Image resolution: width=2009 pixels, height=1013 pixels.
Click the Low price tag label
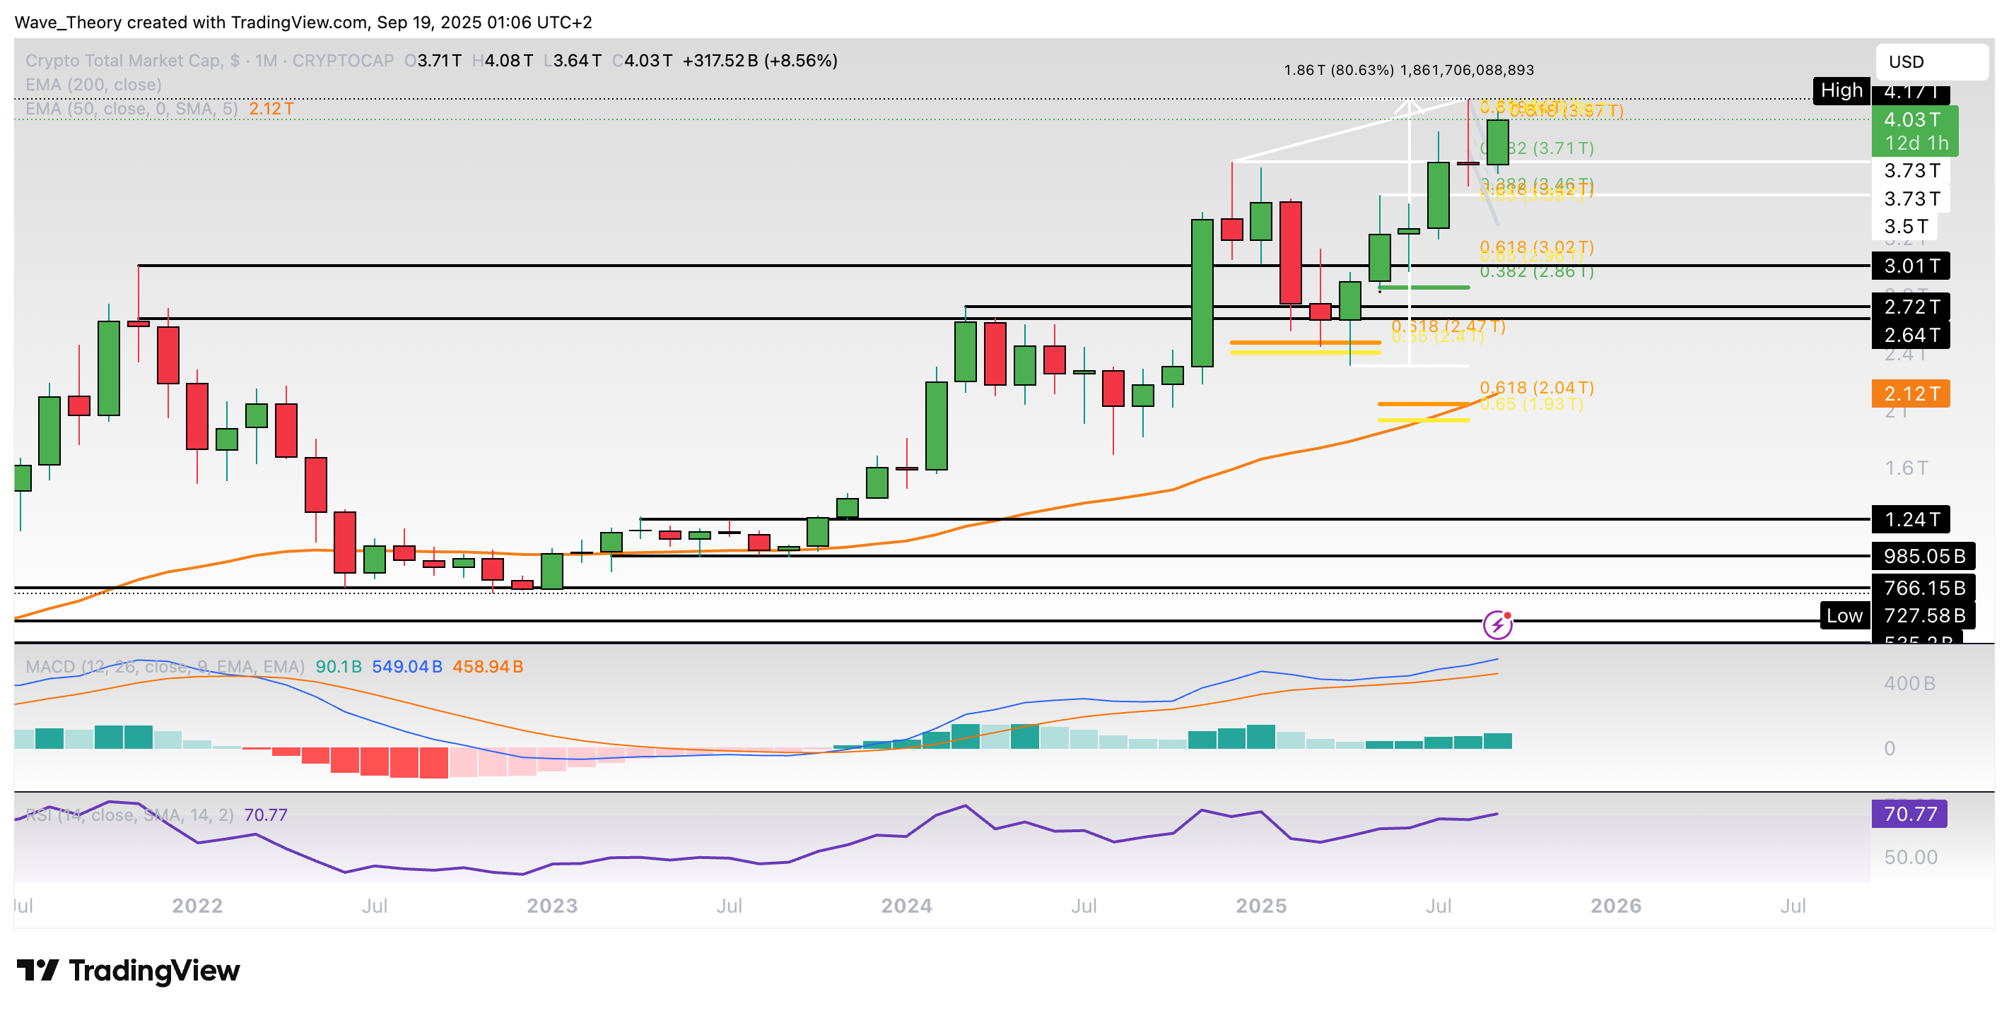[x=1844, y=615]
